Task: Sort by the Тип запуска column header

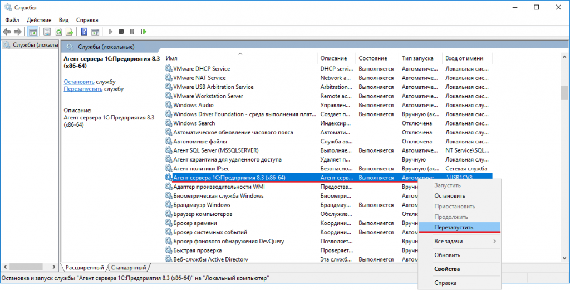Action: pyautogui.click(x=421, y=58)
